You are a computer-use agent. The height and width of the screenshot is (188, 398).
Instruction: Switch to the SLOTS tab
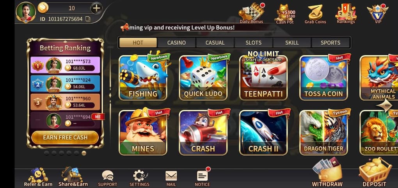click(x=253, y=42)
